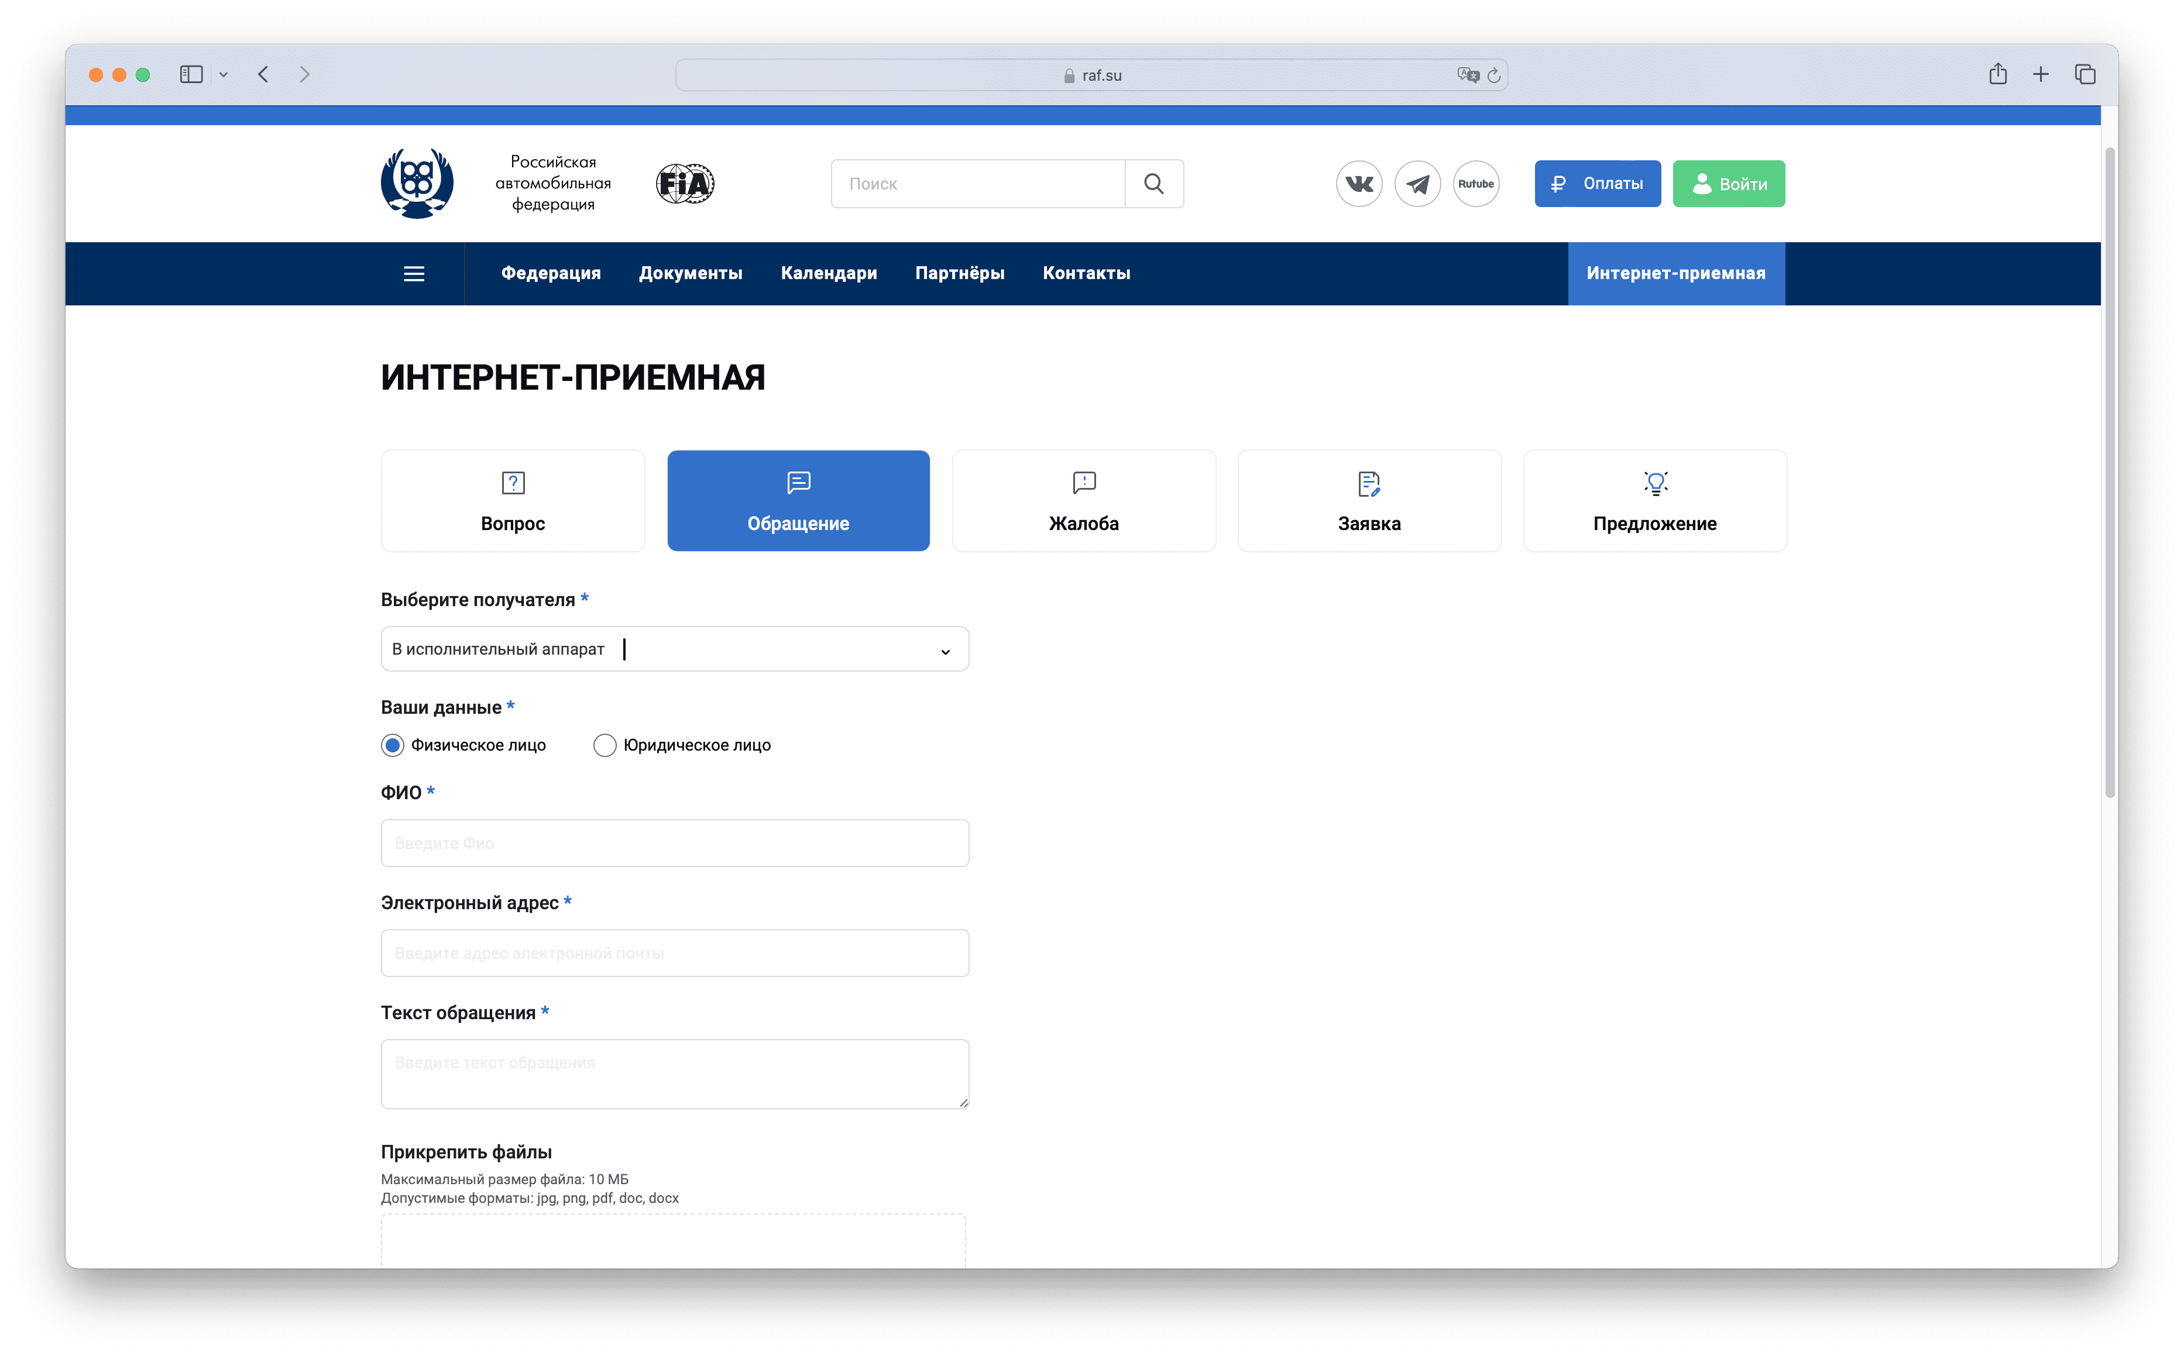Click the 'Выберите получателя' label
Image resolution: width=2184 pixels, height=1355 pixels.
[x=478, y=600]
